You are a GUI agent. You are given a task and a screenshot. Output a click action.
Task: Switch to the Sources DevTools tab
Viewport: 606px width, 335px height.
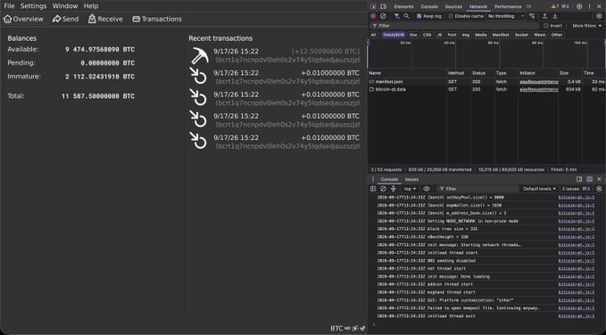[453, 6]
